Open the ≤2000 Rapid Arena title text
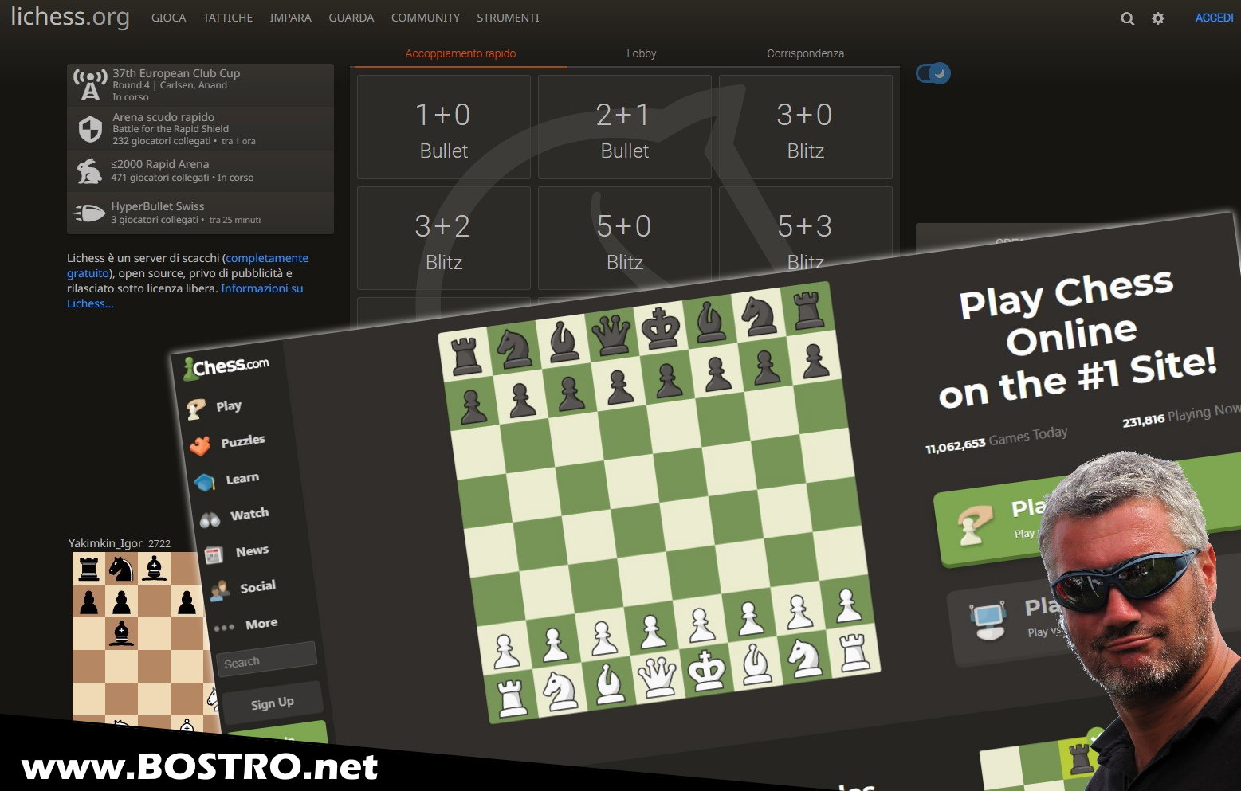Screen dimensions: 1241x791 click(160, 164)
